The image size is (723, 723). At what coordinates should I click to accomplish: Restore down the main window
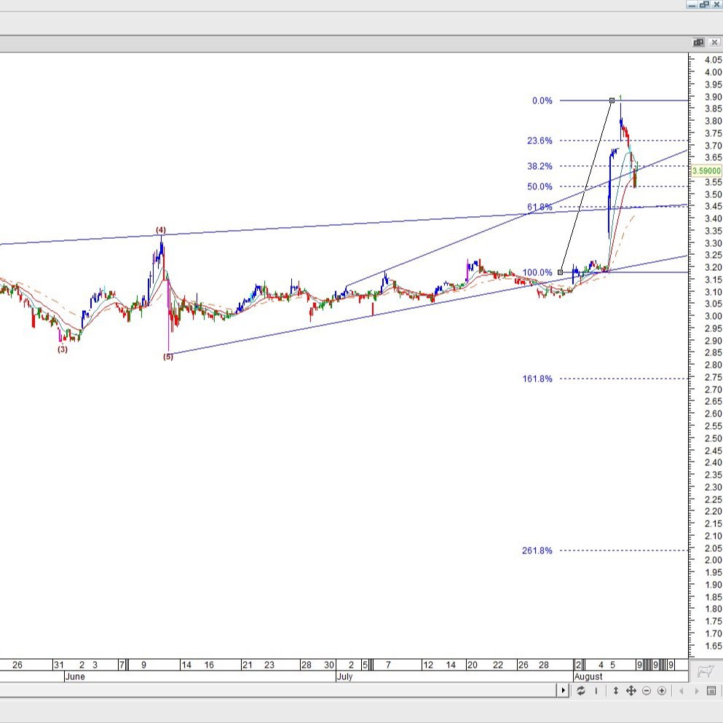[x=704, y=4]
